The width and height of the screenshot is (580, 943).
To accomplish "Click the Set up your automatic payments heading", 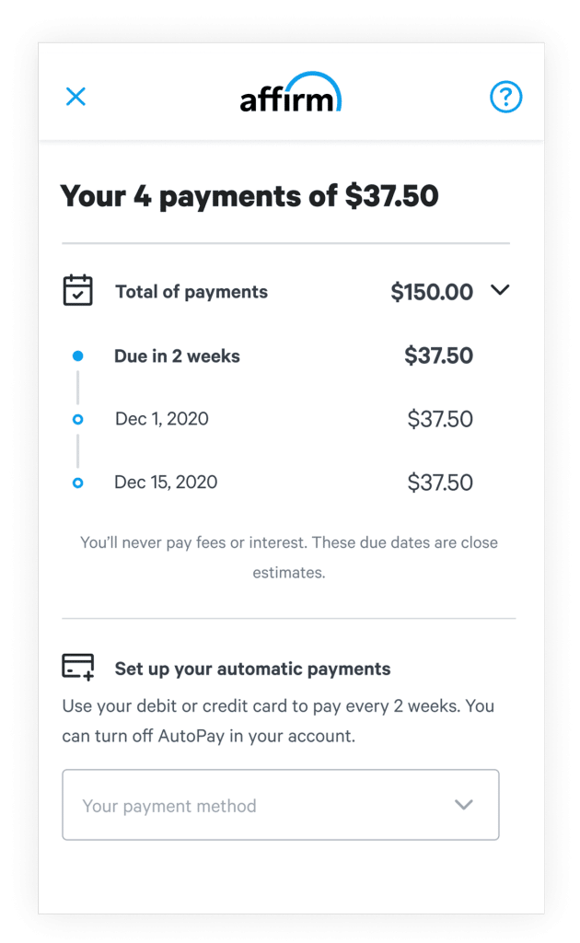I will tap(252, 669).
